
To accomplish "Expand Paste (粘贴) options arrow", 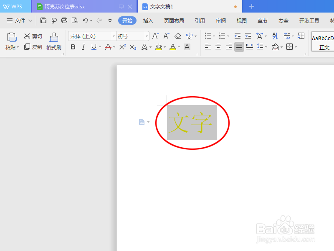I will [x=18, y=47].
